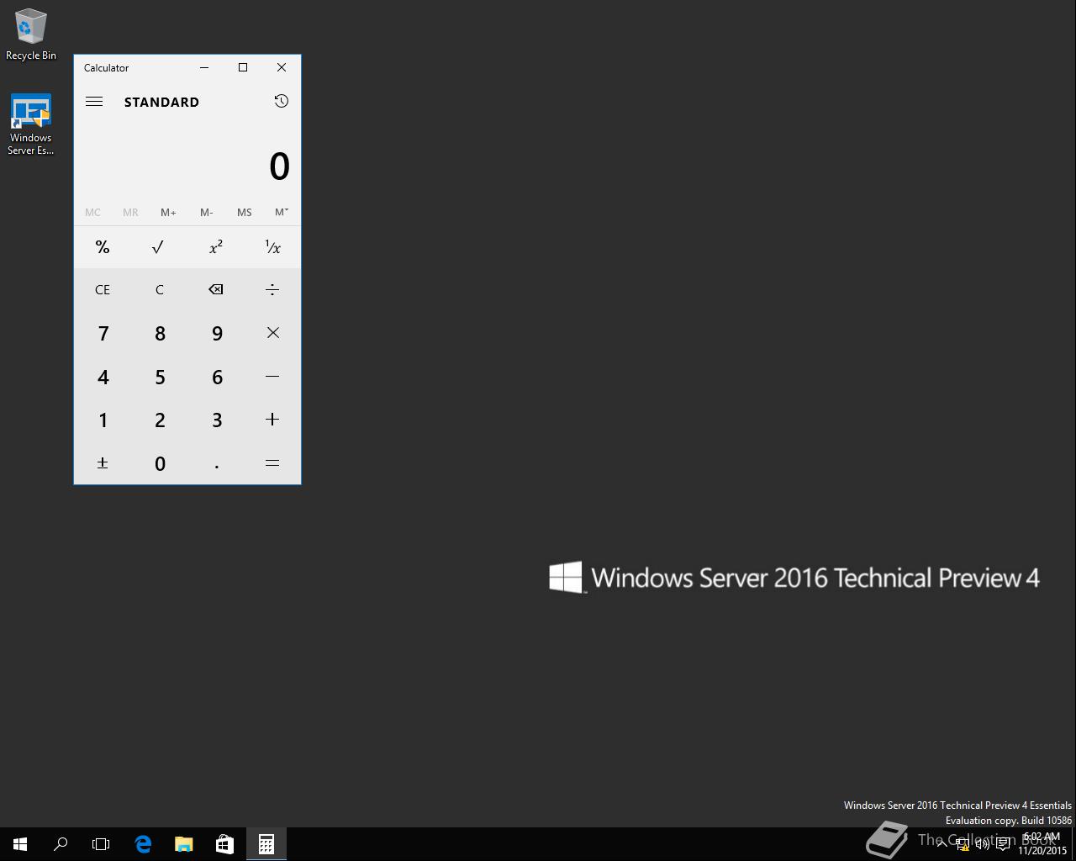Click digit 4 on the keypad
This screenshot has width=1076, height=861.
click(x=103, y=377)
